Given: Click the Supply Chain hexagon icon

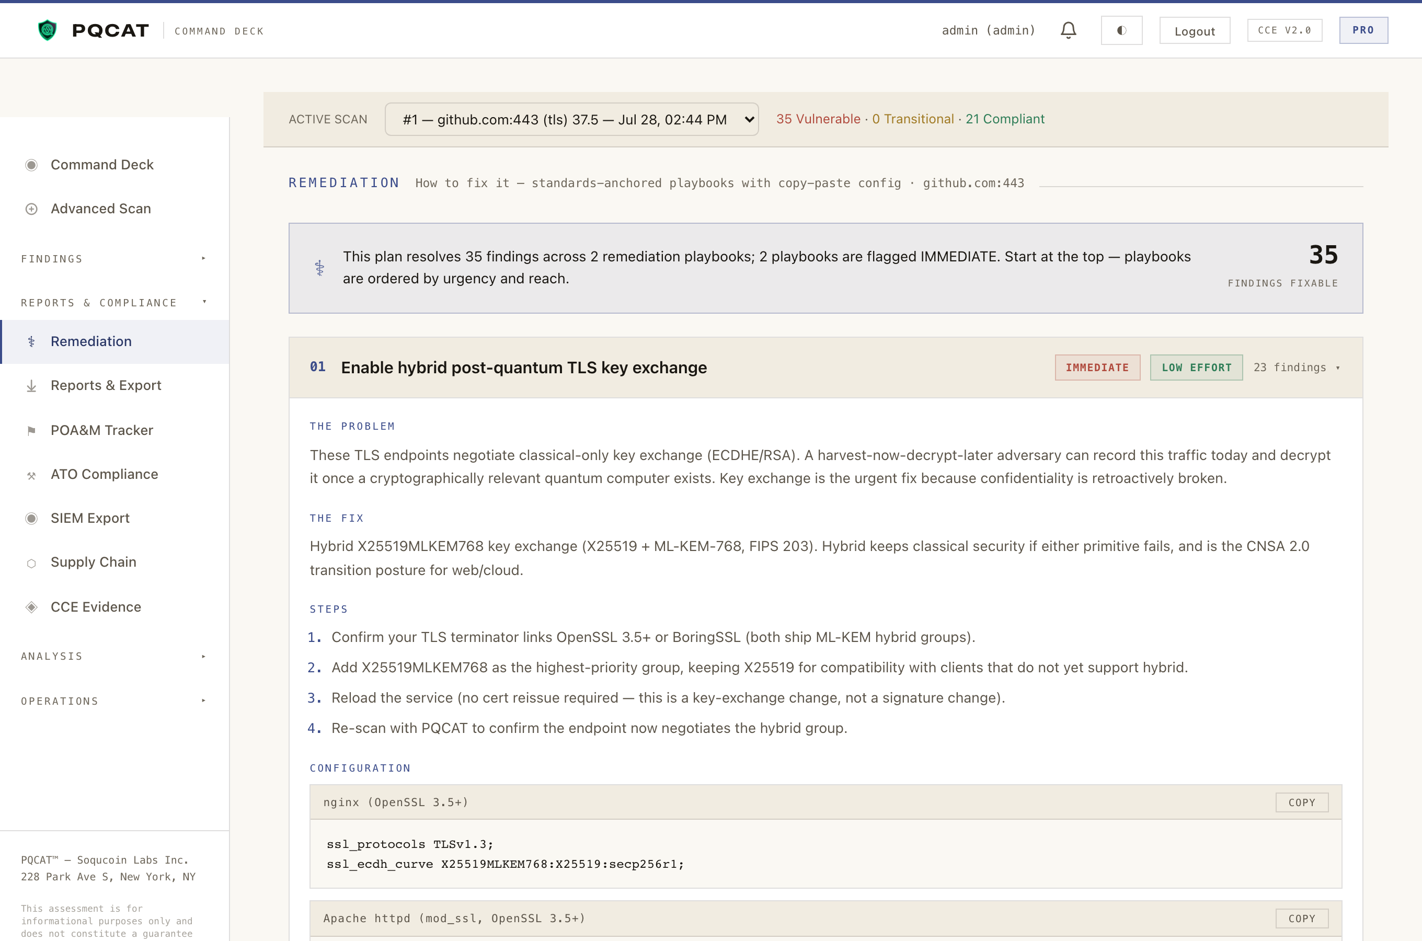Looking at the screenshot, I should click(x=31, y=563).
